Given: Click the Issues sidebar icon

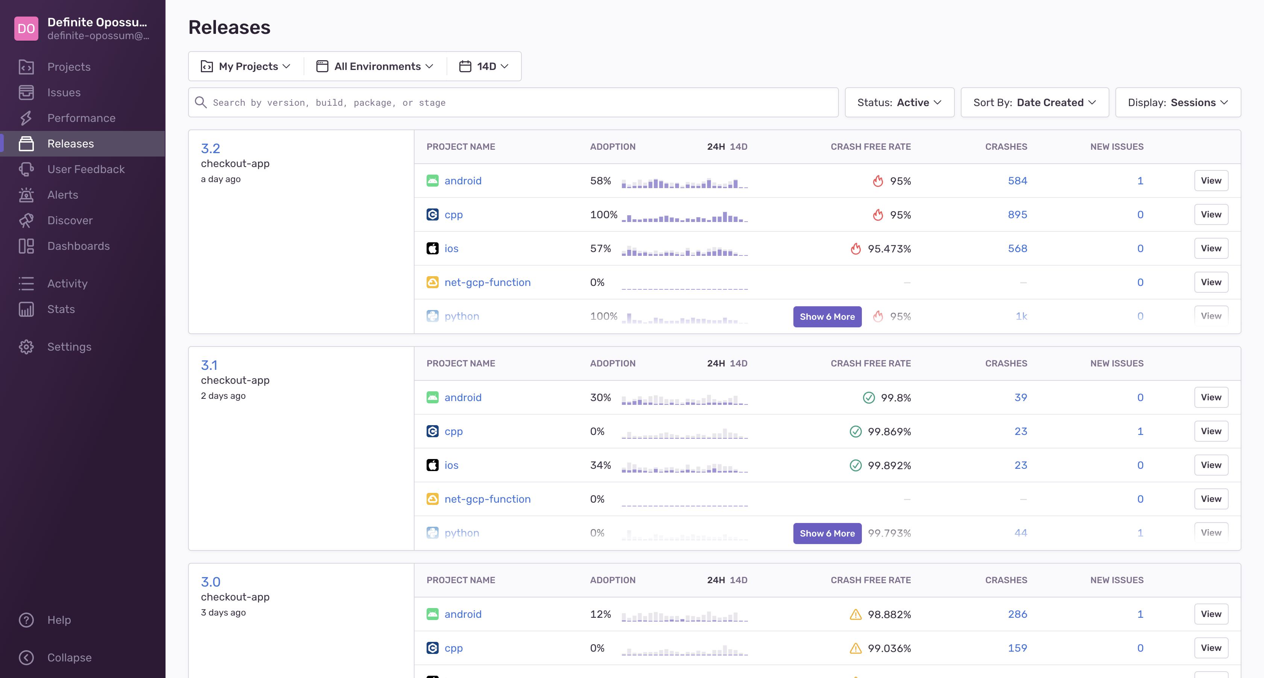Looking at the screenshot, I should coord(26,92).
